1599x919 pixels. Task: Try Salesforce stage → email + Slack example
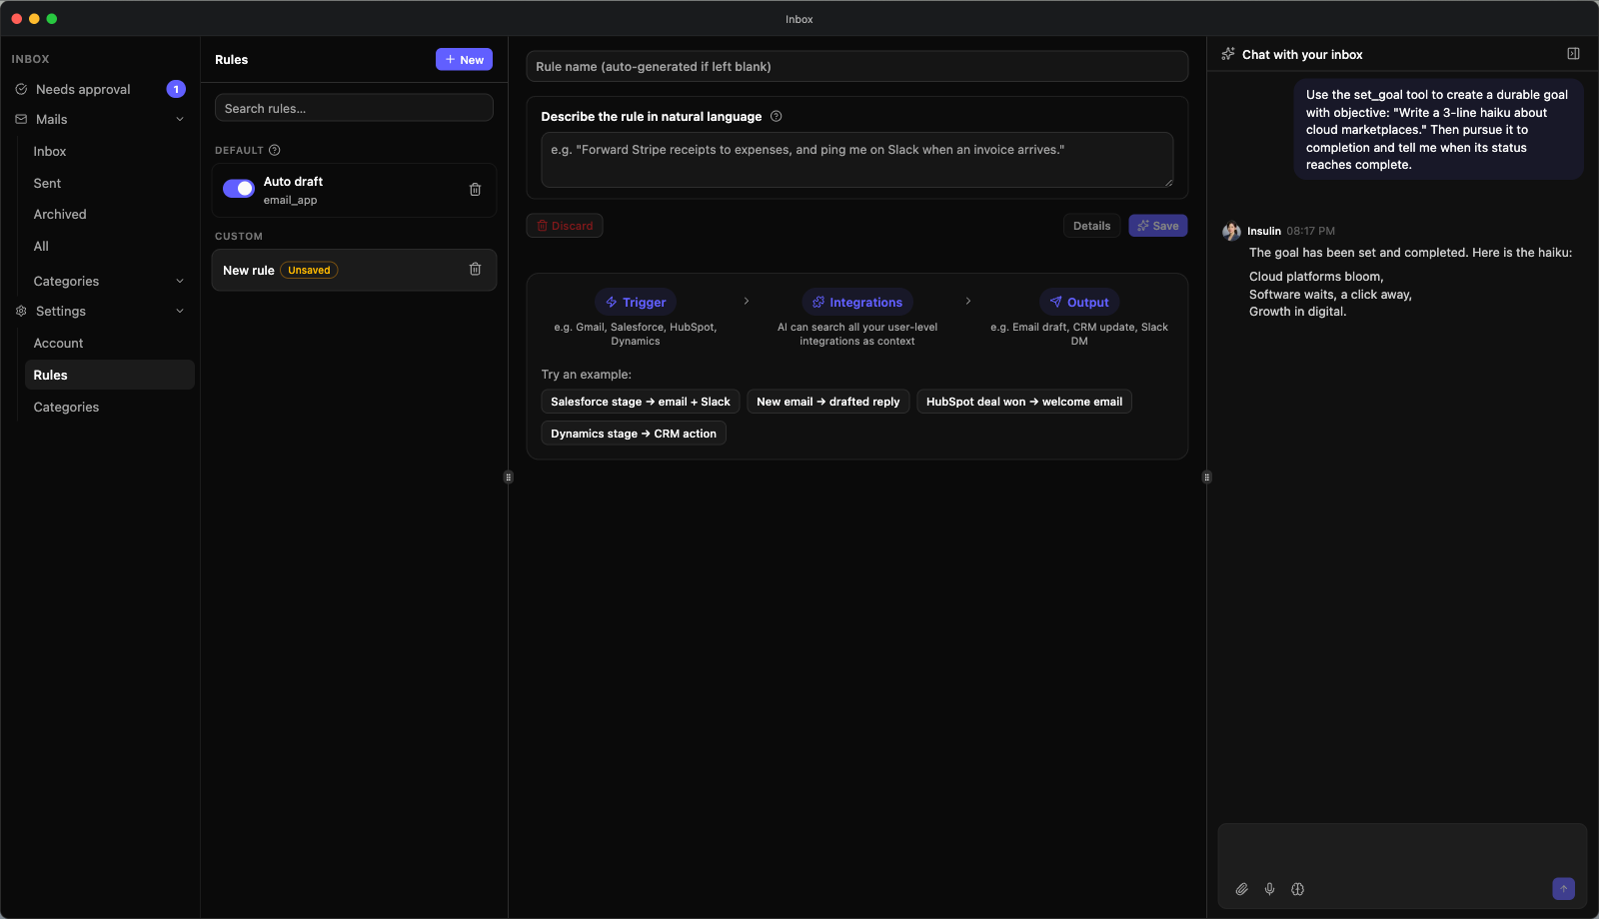pos(641,402)
